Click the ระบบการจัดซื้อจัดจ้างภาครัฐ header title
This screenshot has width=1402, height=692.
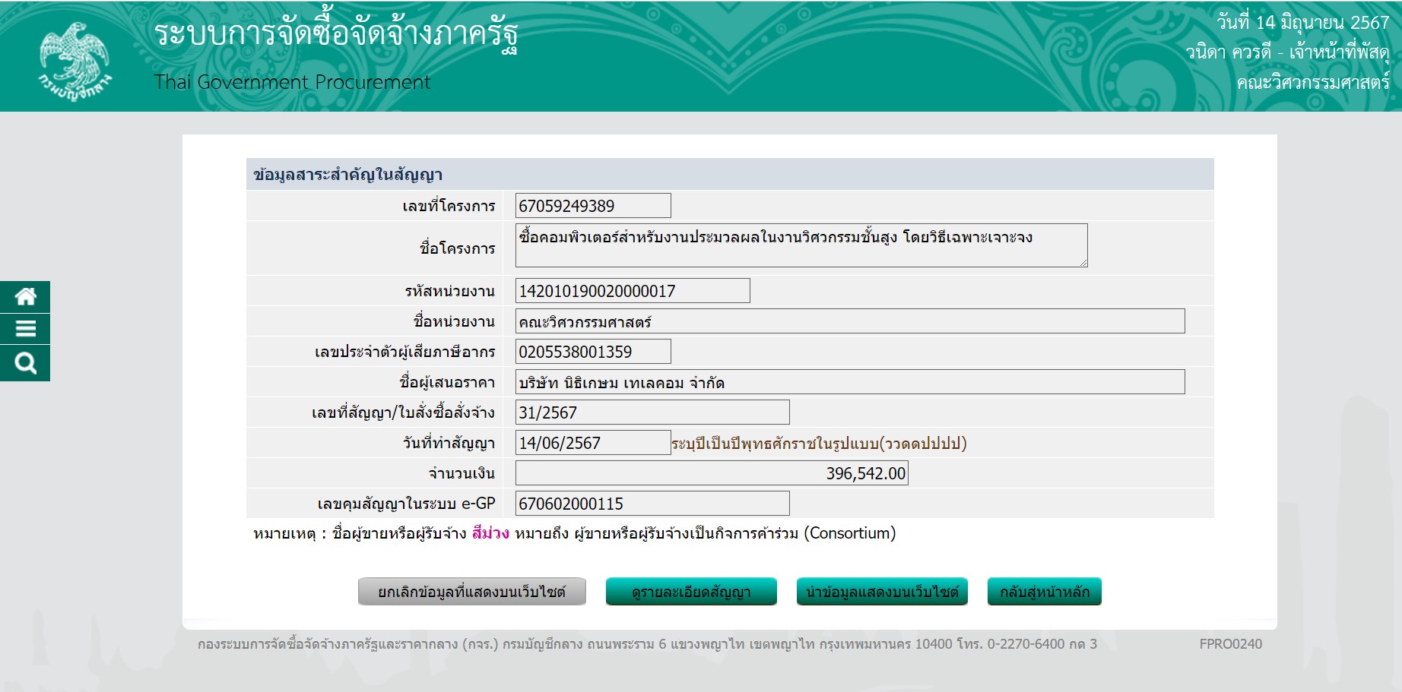coord(335,34)
